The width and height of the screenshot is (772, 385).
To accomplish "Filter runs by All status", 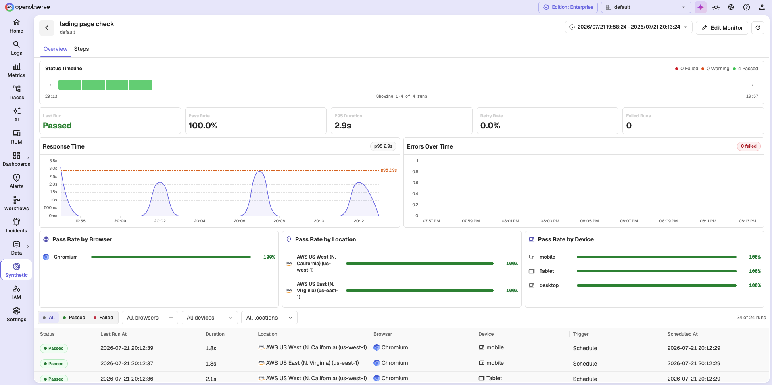I will pyautogui.click(x=49, y=318).
